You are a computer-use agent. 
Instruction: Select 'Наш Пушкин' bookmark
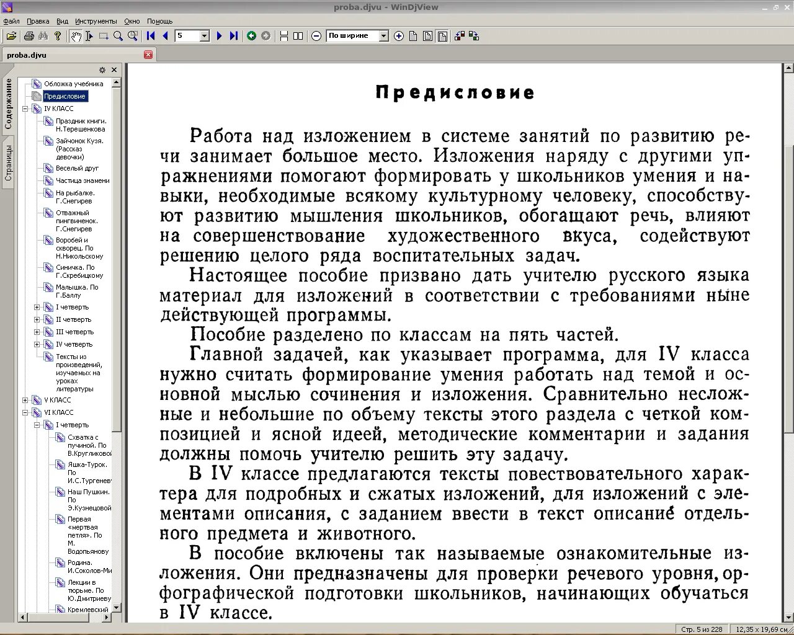click(89, 500)
